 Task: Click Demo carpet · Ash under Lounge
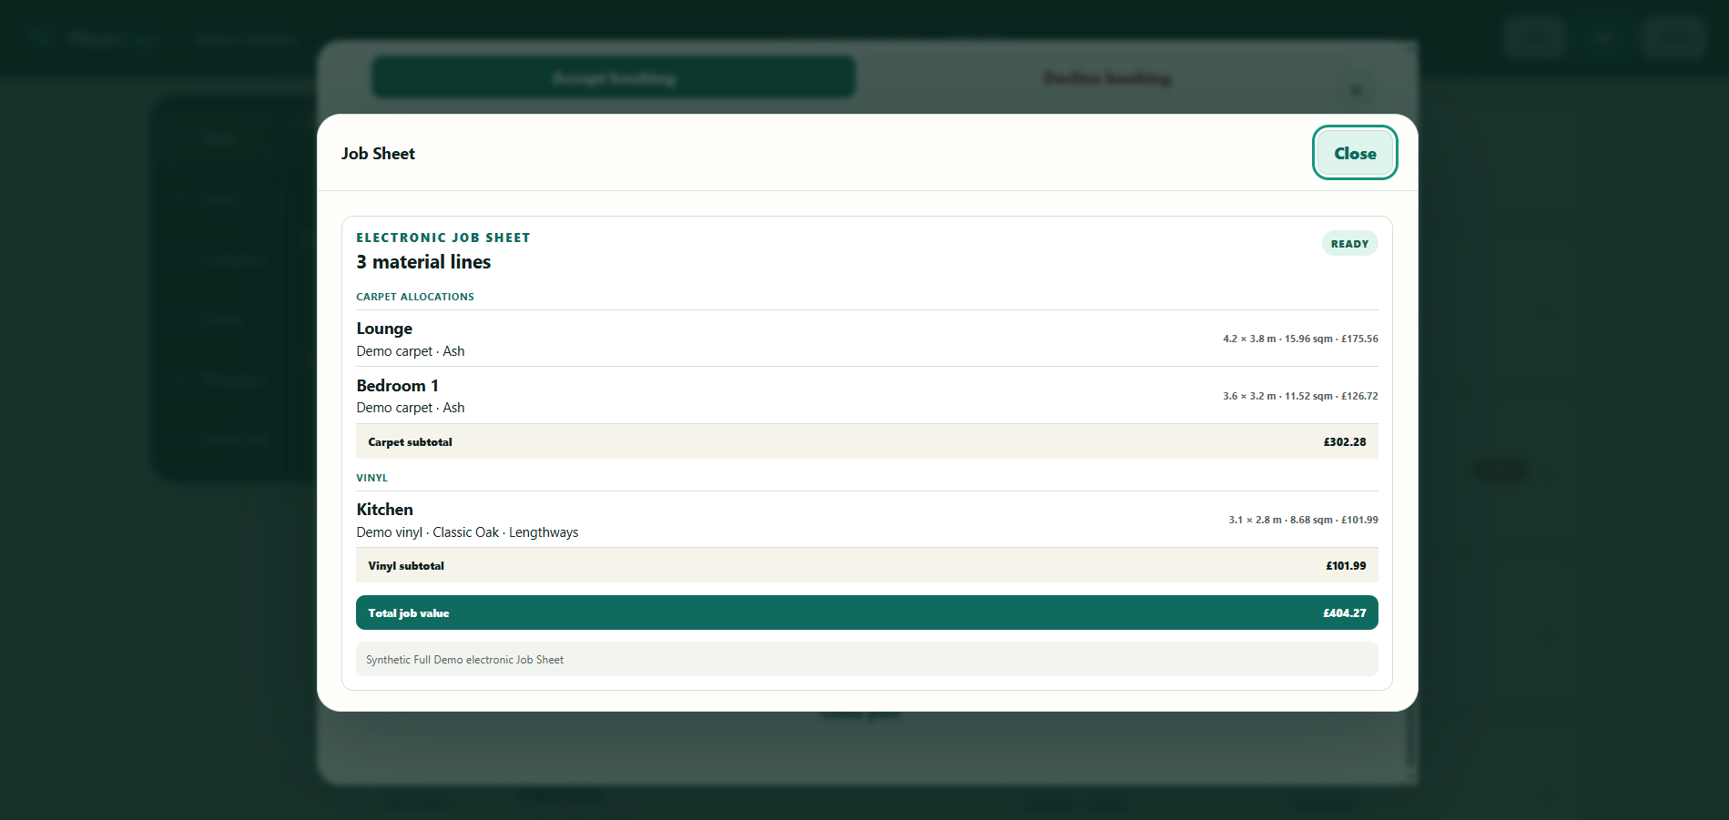pos(411,351)
